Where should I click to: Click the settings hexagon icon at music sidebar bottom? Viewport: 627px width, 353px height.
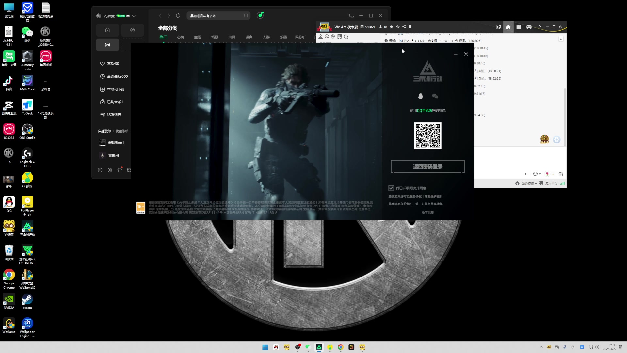pyautogui.click(x=110, y=170)
